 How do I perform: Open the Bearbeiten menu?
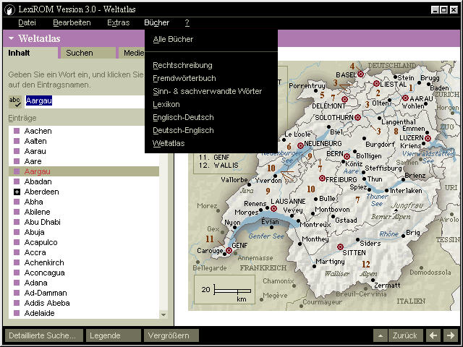click(72, 22)
